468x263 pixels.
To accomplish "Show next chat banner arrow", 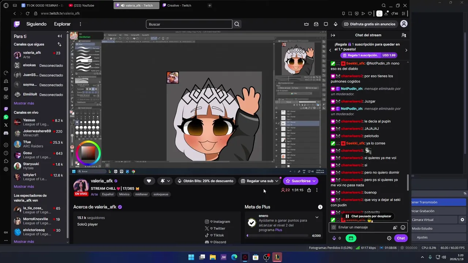I will click(406, 50).
